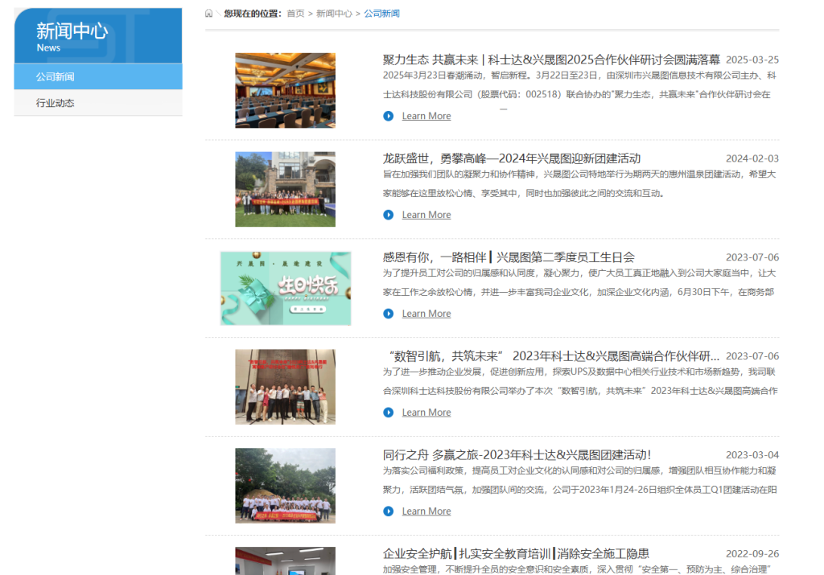Click Learn More under 数智引航 article
Image resolution: width=824 pixels, height=575 pixels.
click(426, 413)
